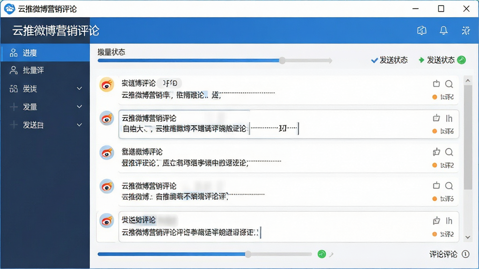Click the info icon beside 评论评论
The image size is (479, 269).
click(x=465, y=254)
